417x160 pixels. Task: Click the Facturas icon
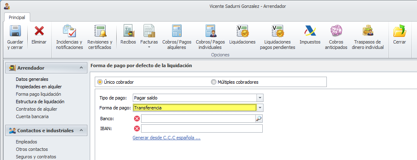point(149,31)
